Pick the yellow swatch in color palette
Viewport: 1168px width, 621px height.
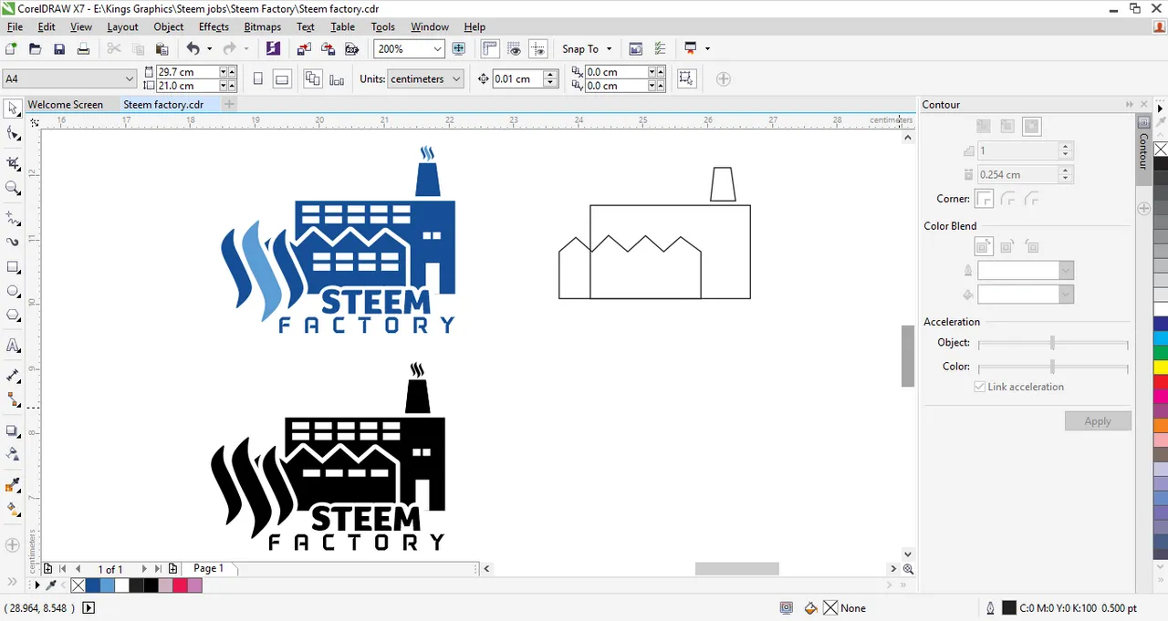1161,367
